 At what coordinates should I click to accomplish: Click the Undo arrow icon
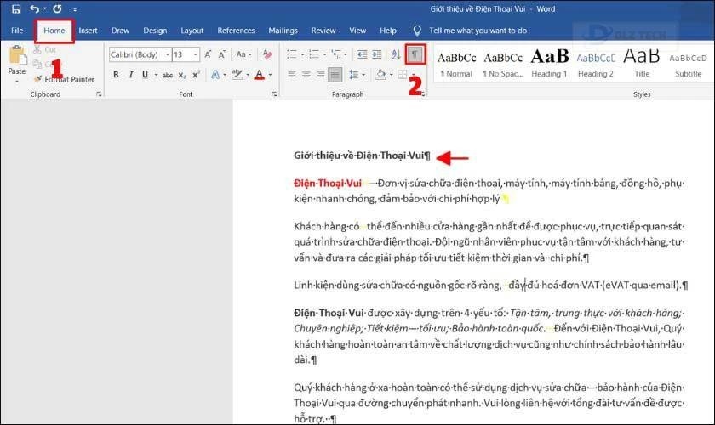click(x=34, y=8)
